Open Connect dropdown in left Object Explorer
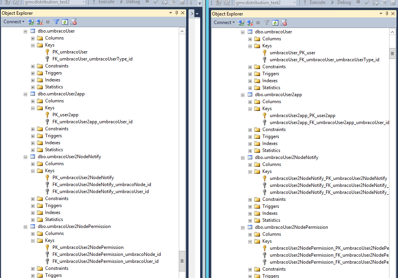The image size is (398, 278). pos(14,22)
